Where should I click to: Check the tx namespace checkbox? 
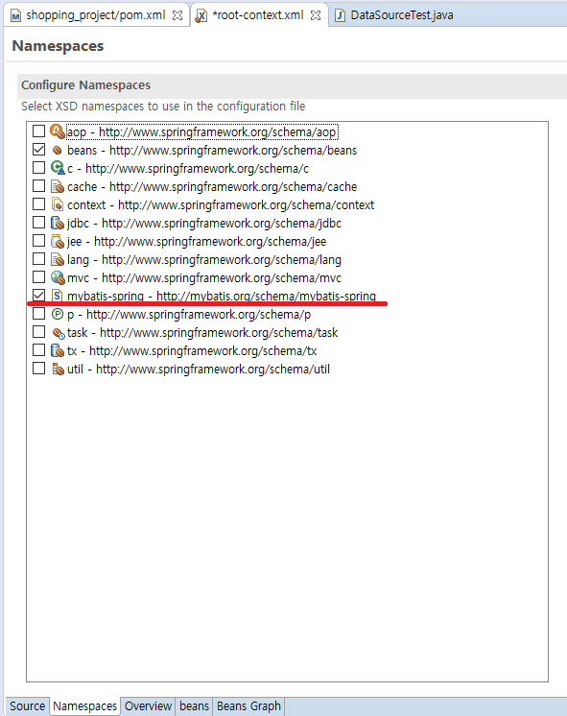pyautogui.click(x=38, y=350)
